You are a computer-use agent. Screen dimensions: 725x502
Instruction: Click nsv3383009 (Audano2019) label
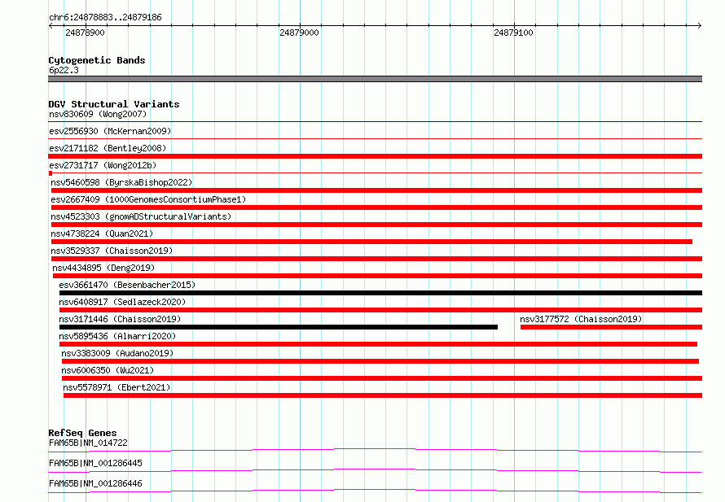click(x=117, y=353)
